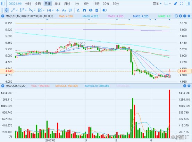The image size is (192, 142).
Task: Toggle the left sidebar panel icon
Action: pos(3,3)
